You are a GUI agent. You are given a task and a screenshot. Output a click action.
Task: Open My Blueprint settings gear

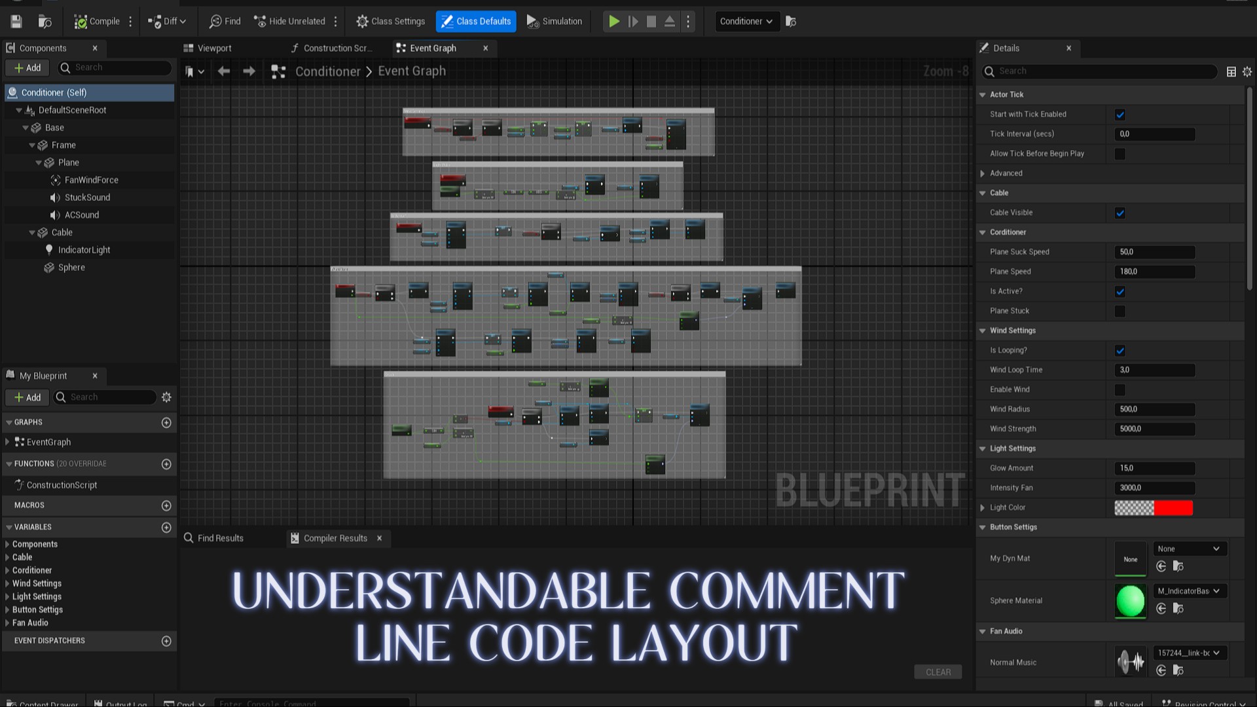tap(166, 397)
